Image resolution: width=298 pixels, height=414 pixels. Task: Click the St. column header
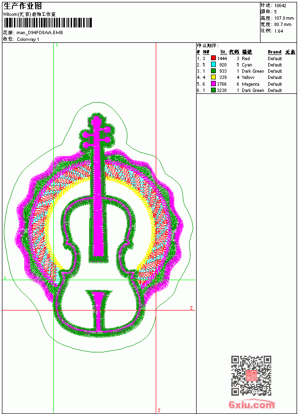pos(223,52)
